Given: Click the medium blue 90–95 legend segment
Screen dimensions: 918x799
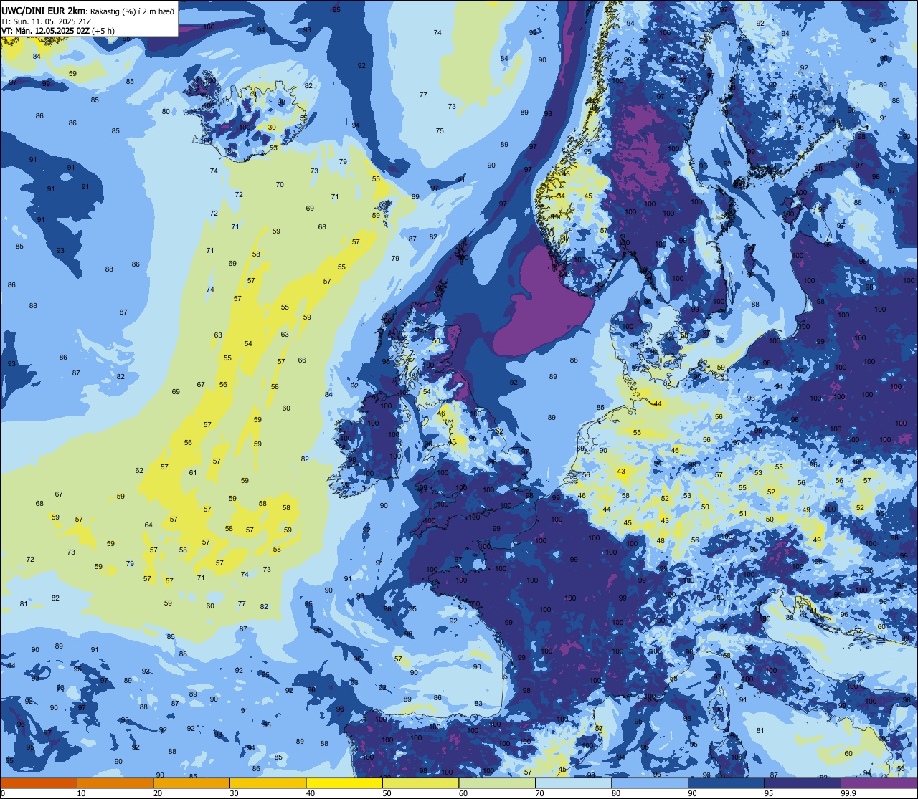Looking at the screenshot, I should coord(726,783).
